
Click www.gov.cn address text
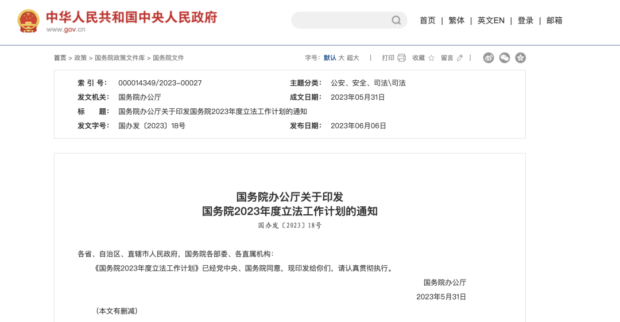pos(65,30)
